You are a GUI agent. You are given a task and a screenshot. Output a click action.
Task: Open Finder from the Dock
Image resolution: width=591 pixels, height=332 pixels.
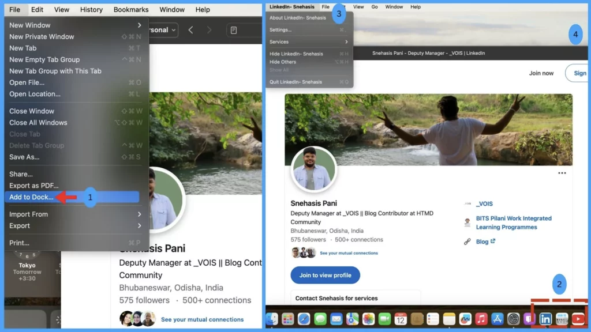pyautogui.click(x=272, y=319)
